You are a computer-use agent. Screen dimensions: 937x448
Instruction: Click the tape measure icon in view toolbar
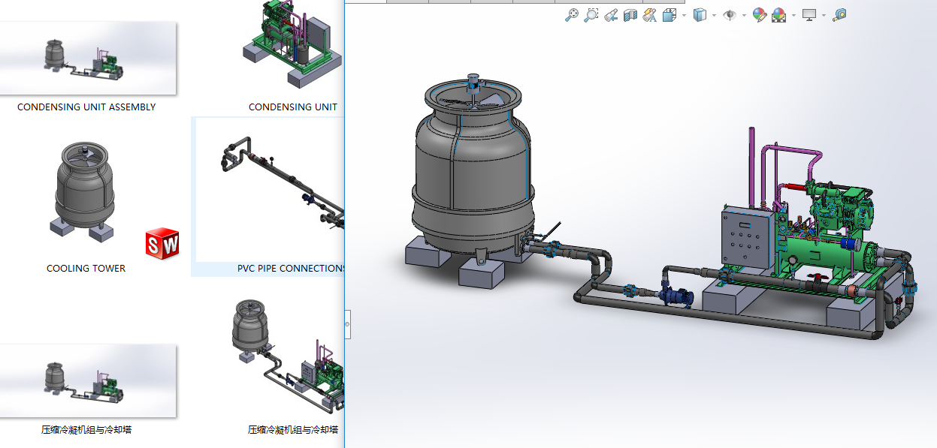tap(839, 15)
